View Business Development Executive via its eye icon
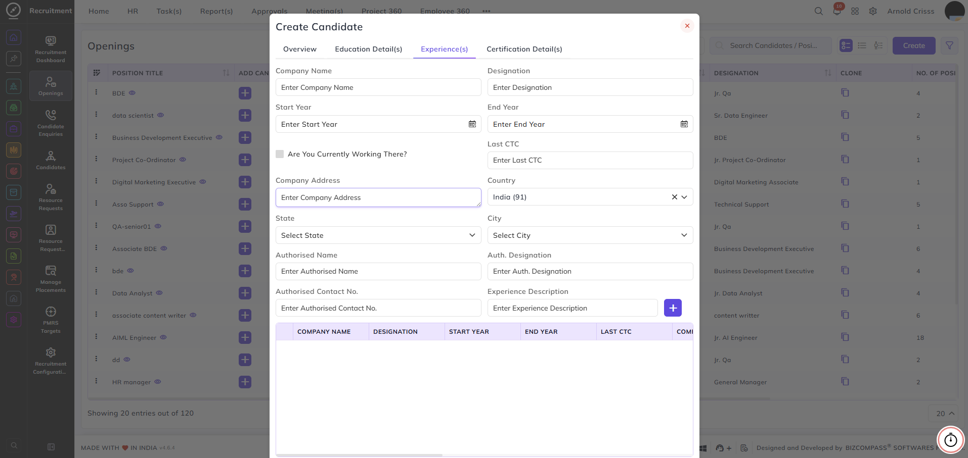Screen dimensions: 968x458 [x=219, y=137]
